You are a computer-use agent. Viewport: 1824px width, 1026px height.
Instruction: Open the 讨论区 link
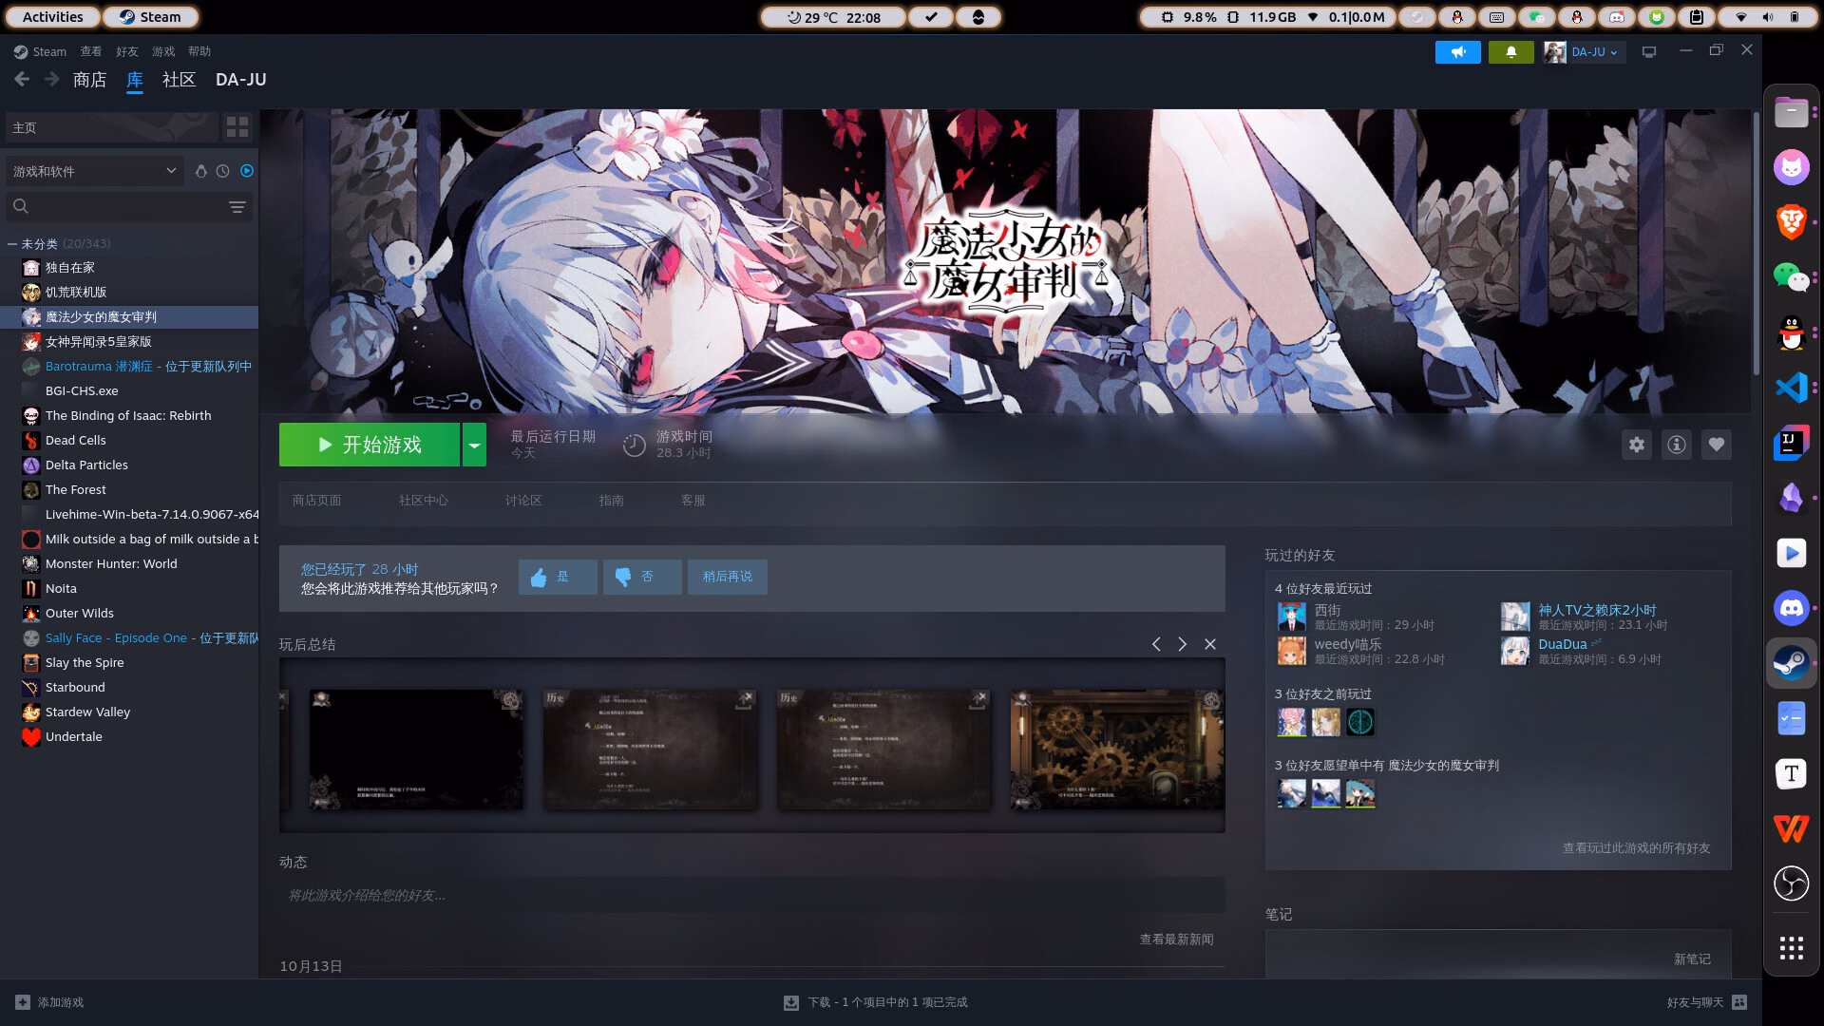523,501
